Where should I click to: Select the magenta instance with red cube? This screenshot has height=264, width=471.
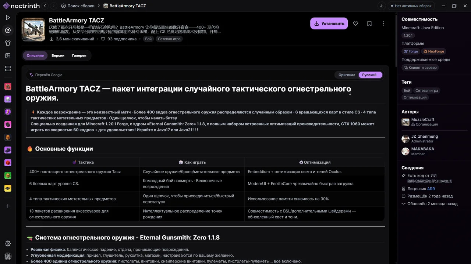(8, 163)
